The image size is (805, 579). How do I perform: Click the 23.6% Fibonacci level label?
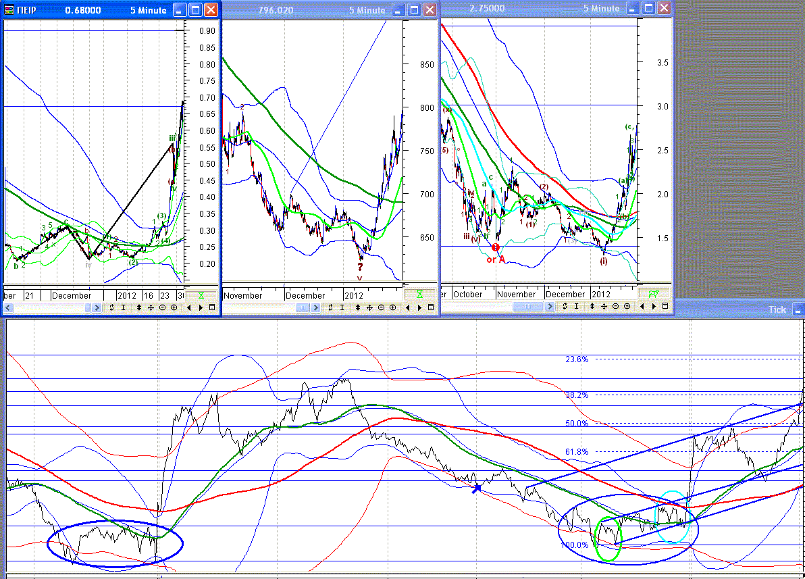(x=577, y=359)
